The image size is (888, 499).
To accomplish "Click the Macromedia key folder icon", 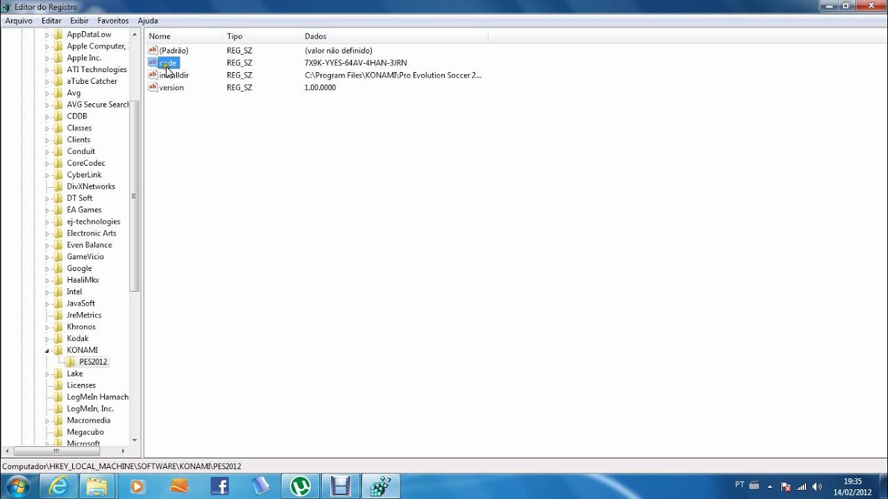I will [58, 421].
